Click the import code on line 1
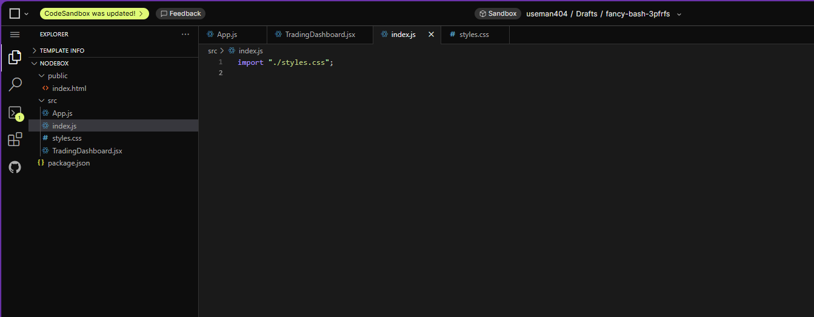 point(285,62)
